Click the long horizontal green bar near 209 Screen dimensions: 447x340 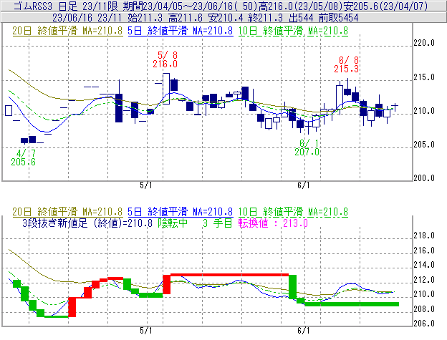[x=352, y=304]
